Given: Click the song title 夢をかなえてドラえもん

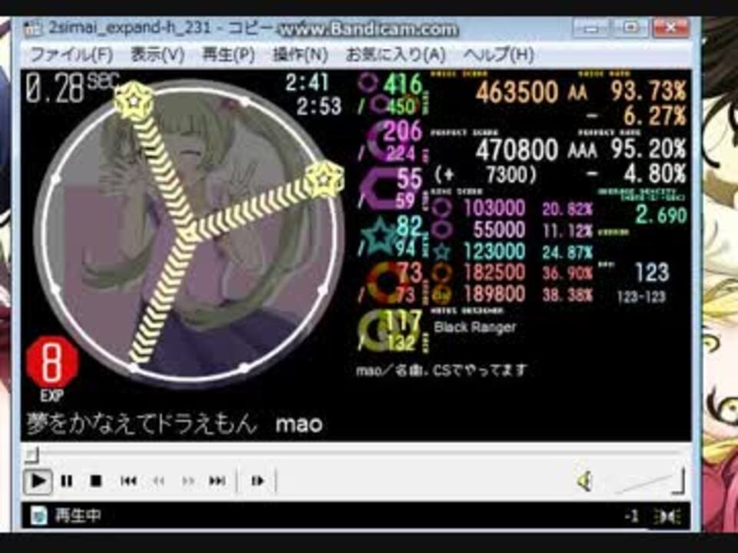Looking at the screenshot, I should [142, 423].
